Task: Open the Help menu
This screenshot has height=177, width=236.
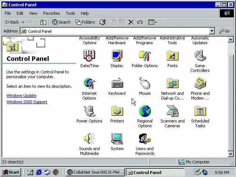Action: [84, 13]
